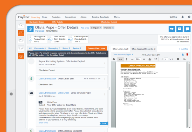Open options menu for Offer Letter Expired entry
This screenshot has height=132, width=192.
tap(105, 63)
